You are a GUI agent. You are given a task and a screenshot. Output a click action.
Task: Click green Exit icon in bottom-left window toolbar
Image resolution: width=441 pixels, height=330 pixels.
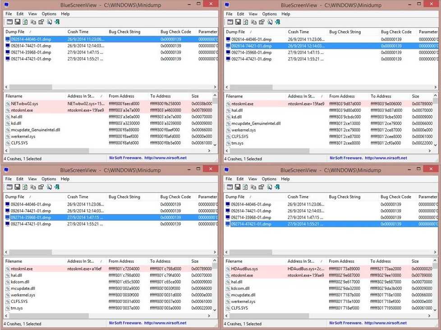point(57,187)
